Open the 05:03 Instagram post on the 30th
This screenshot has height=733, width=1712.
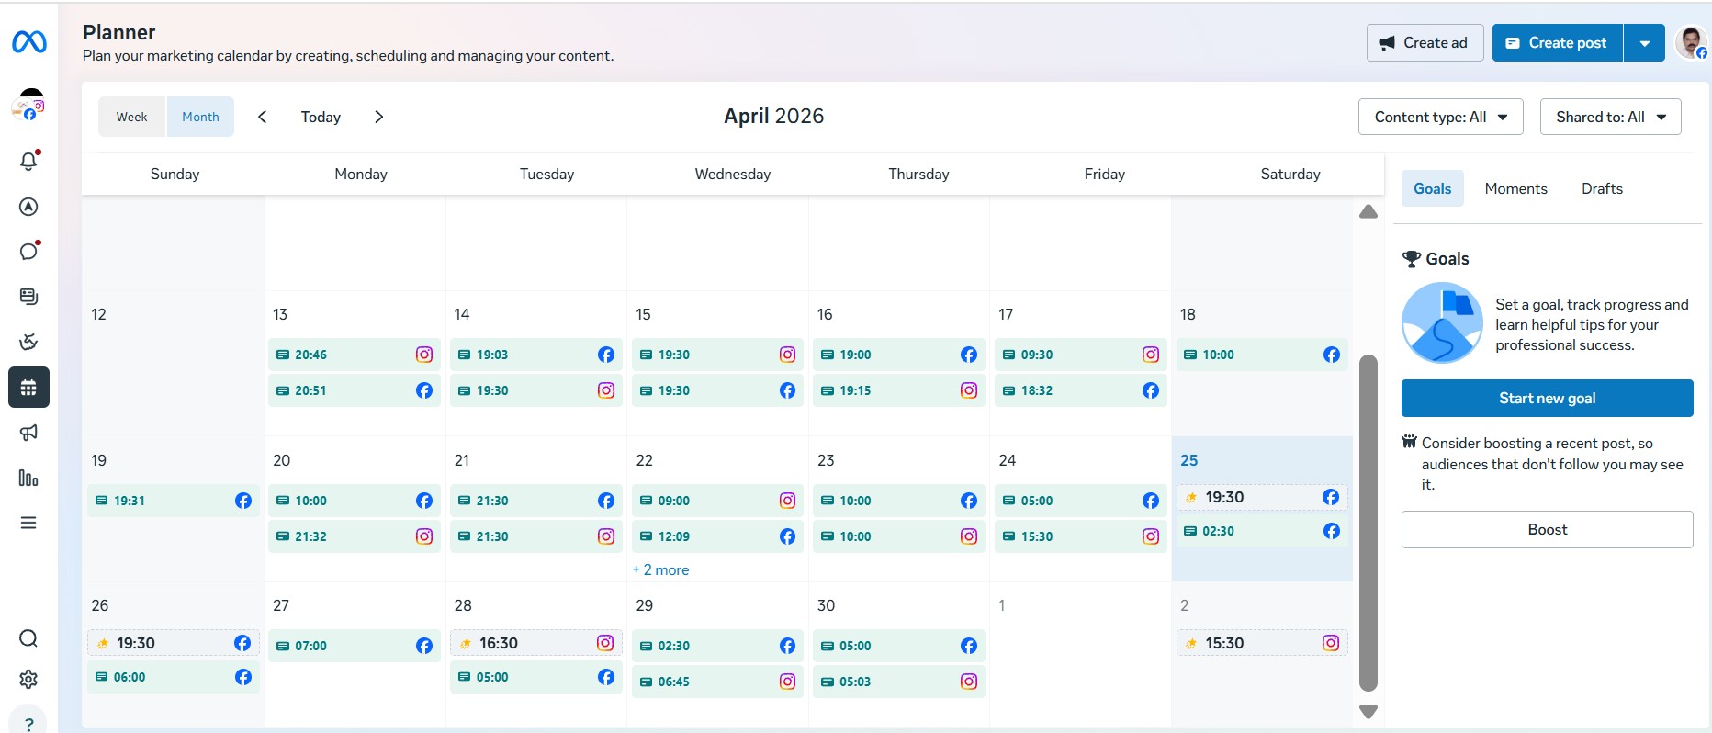pyautogui.click(x=899, y=682)
